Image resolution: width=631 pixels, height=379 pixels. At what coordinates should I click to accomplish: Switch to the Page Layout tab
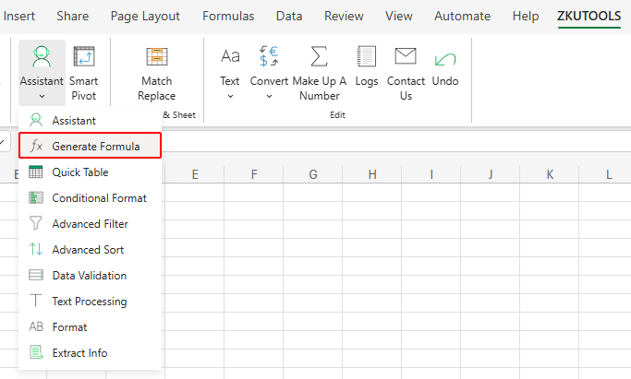(145, 17)
